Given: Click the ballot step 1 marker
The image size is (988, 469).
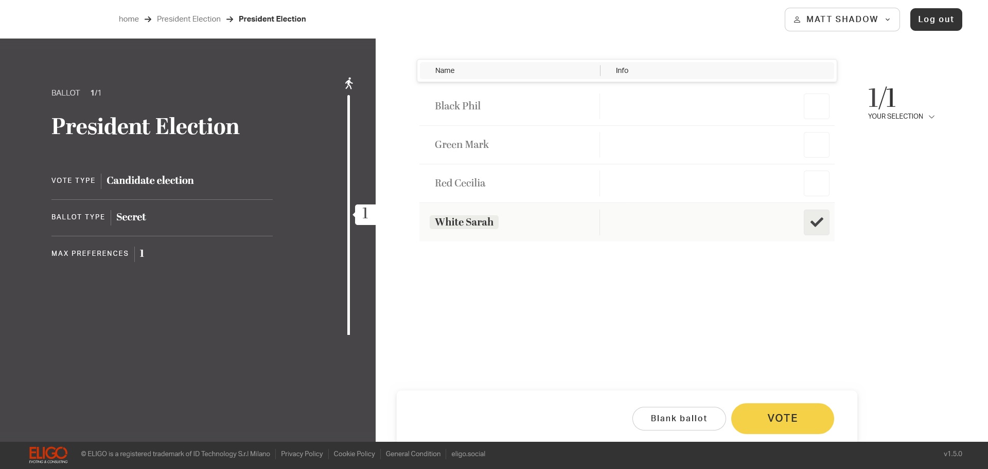Looking at the screenshot, I should point(365,214).
